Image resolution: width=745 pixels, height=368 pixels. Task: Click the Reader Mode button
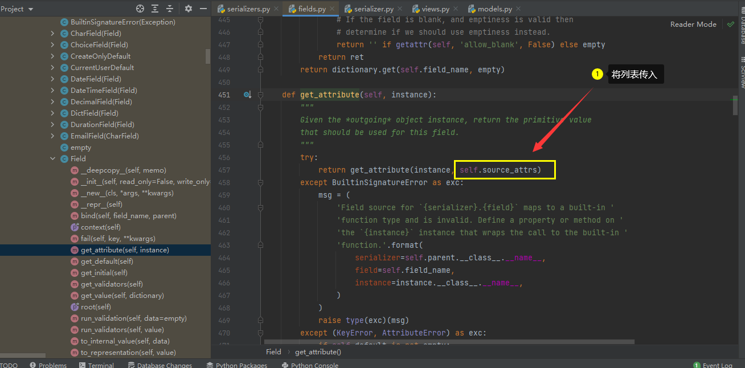(x=693, y=24)
